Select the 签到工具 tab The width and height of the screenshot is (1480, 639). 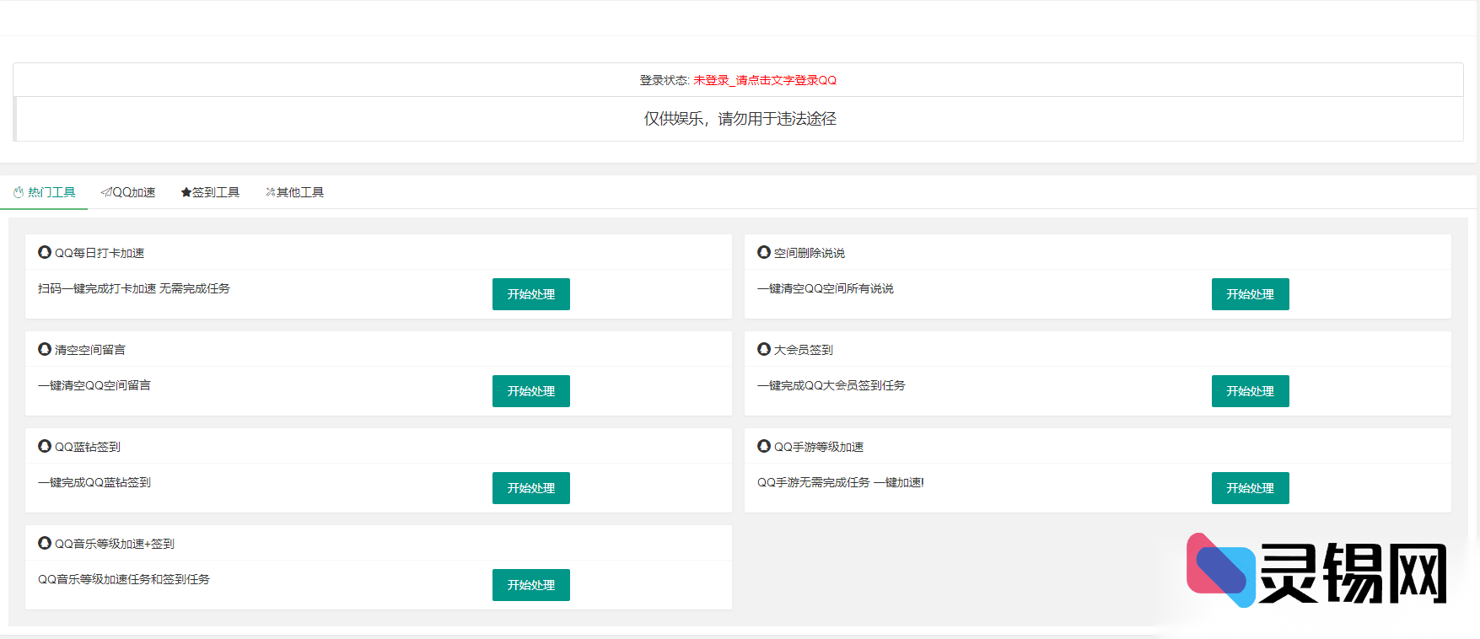pos(210,192)
